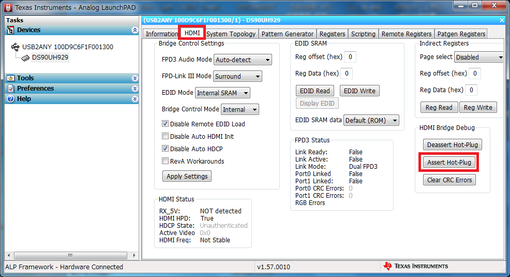Open the Scripting tab
Image resolution: width=510 pixels, height=277 pixels.
363,34
